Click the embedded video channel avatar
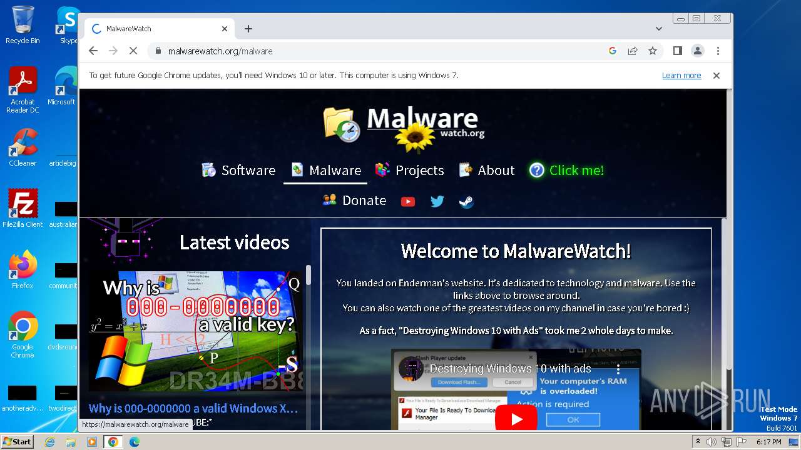Screen dimensions: 801x450 point(411,369)
